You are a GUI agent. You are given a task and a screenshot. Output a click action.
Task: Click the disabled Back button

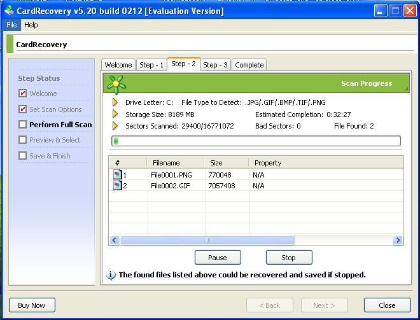[x=270, y=305]
